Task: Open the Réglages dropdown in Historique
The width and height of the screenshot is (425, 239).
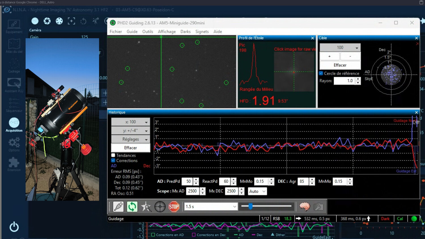Action: point(130,139)
